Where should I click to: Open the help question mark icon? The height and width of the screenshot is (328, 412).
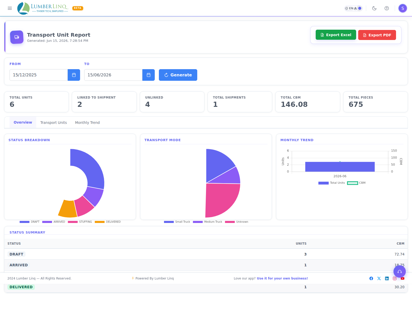pos(387,8)
